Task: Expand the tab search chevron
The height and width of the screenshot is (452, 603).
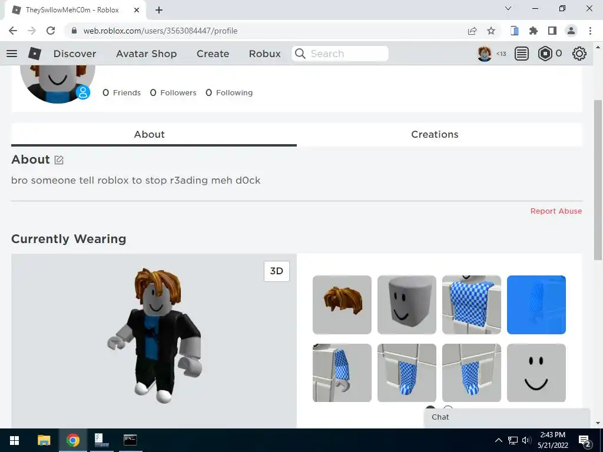Action: pyautogui.click(x=508, y=8)
